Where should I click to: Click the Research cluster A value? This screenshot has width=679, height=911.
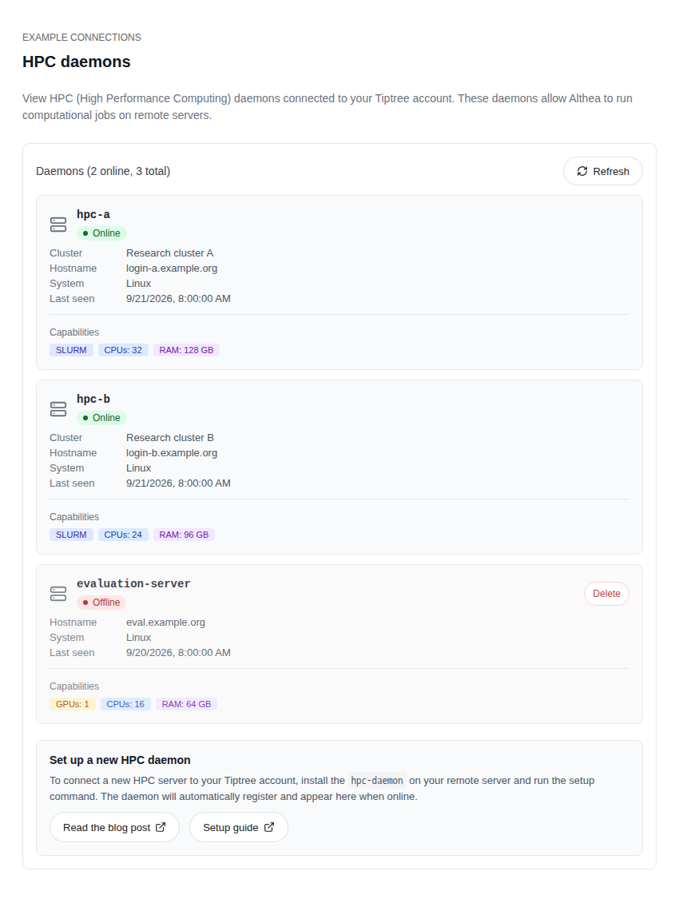170,253
